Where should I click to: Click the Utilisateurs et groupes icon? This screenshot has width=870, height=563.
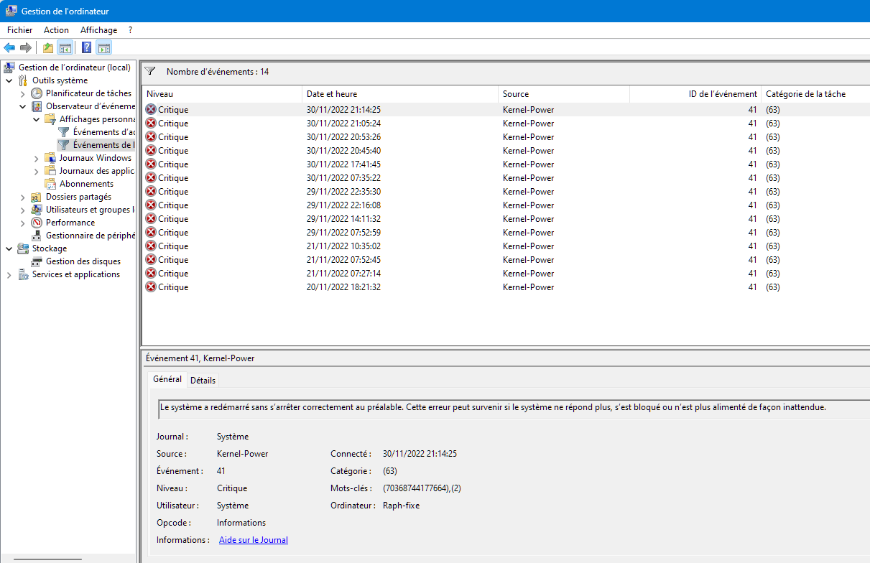coord(37,210)
